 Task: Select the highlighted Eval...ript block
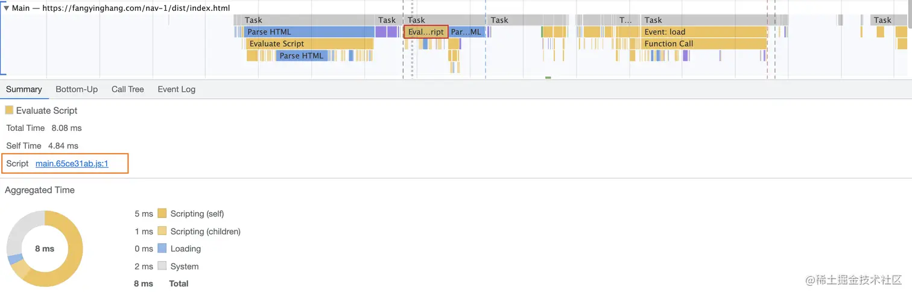click(x=426, y=32)
